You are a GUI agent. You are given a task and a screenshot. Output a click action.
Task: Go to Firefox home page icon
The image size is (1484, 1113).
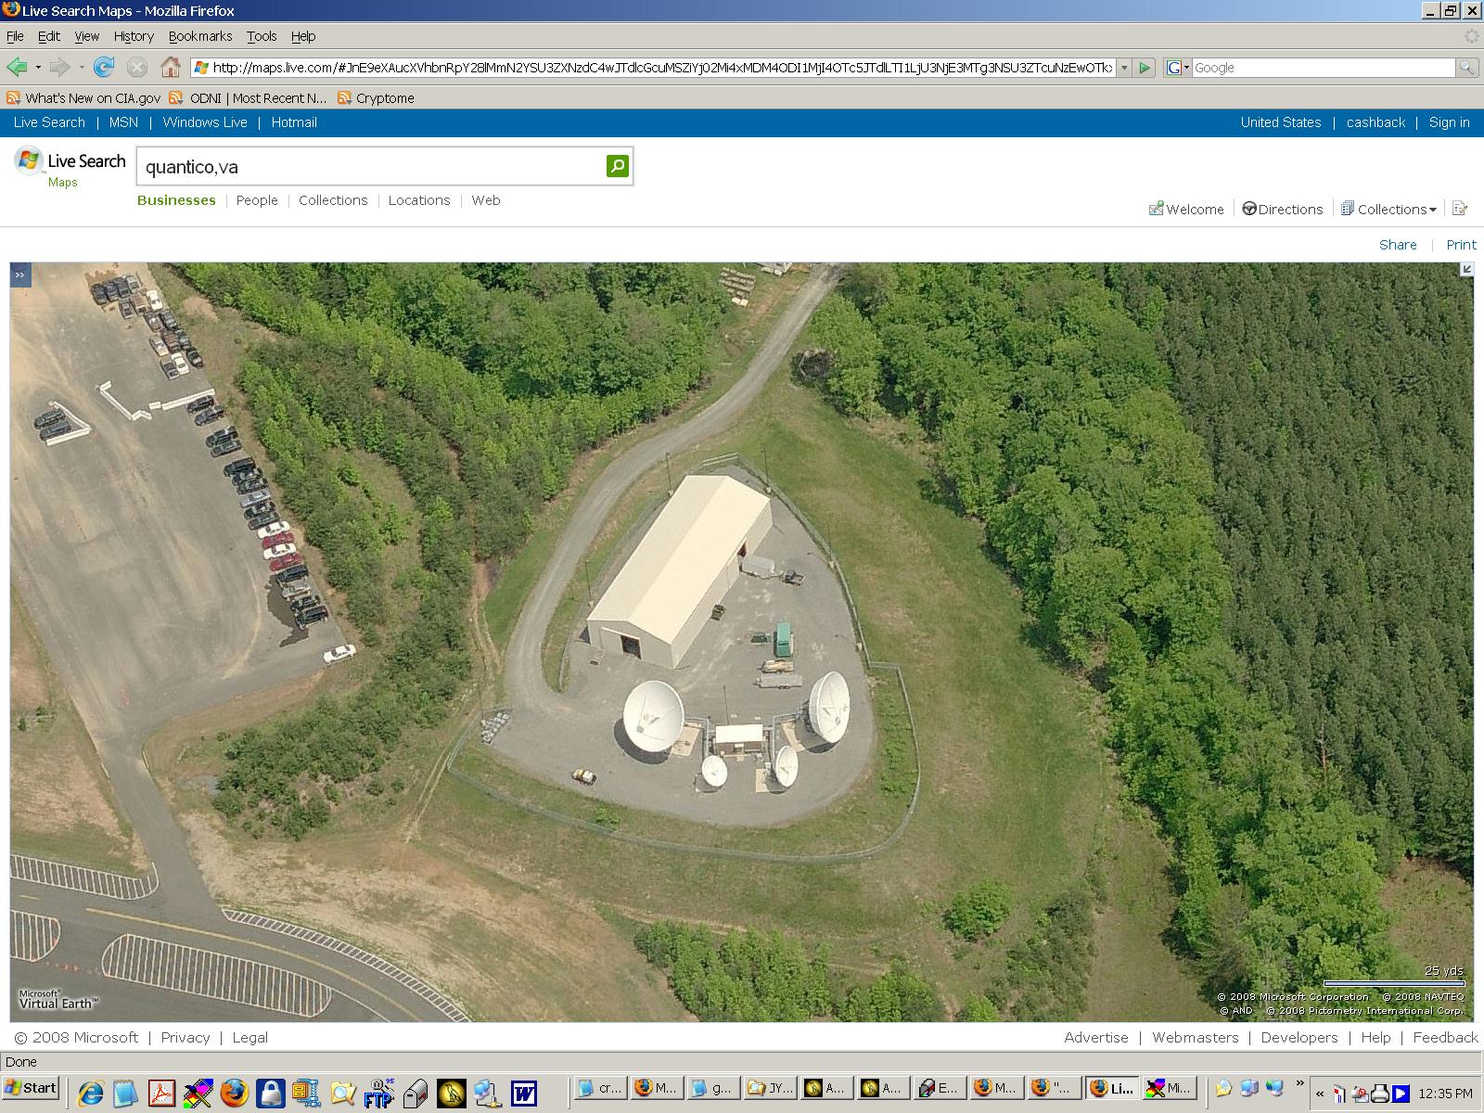[170, 67]
